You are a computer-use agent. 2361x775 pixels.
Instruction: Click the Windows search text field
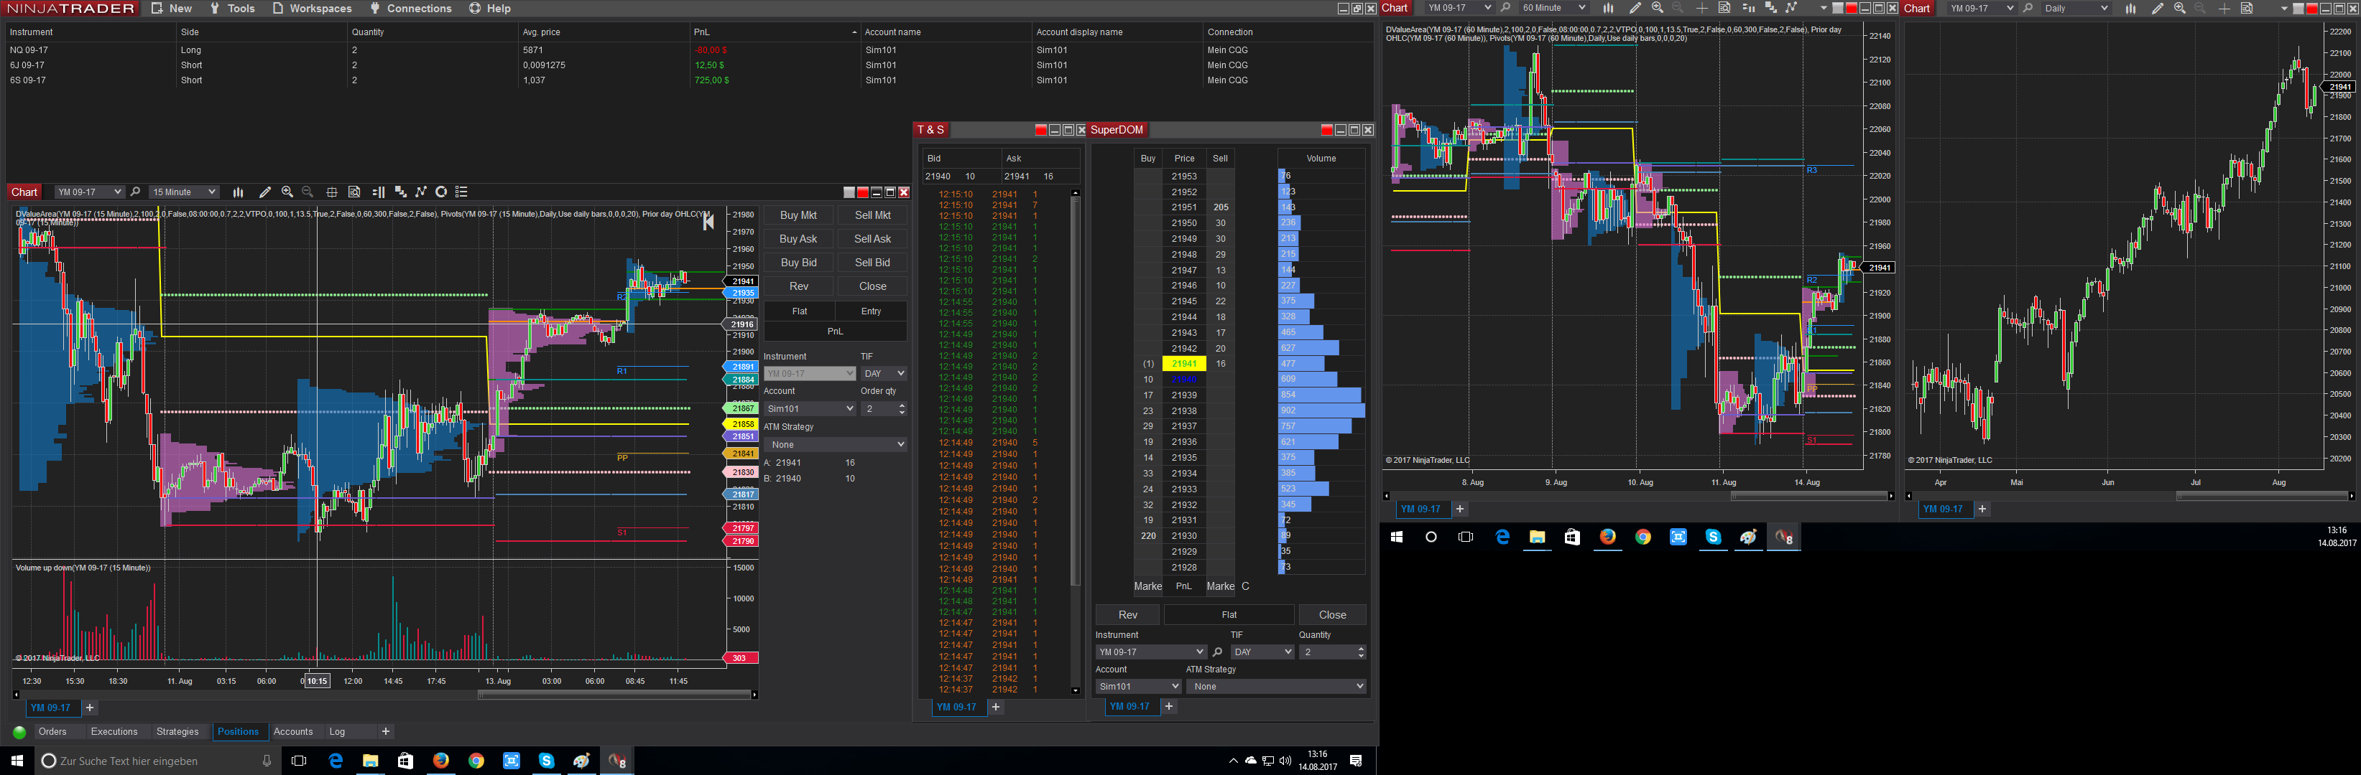coord(156,761)
